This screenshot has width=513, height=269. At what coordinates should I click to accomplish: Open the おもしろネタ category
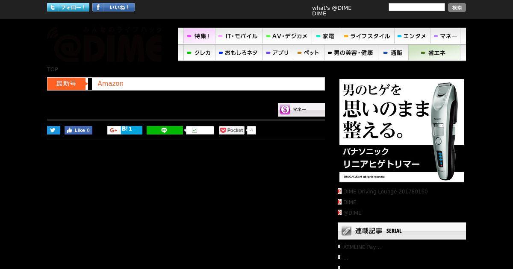(239, 53)
